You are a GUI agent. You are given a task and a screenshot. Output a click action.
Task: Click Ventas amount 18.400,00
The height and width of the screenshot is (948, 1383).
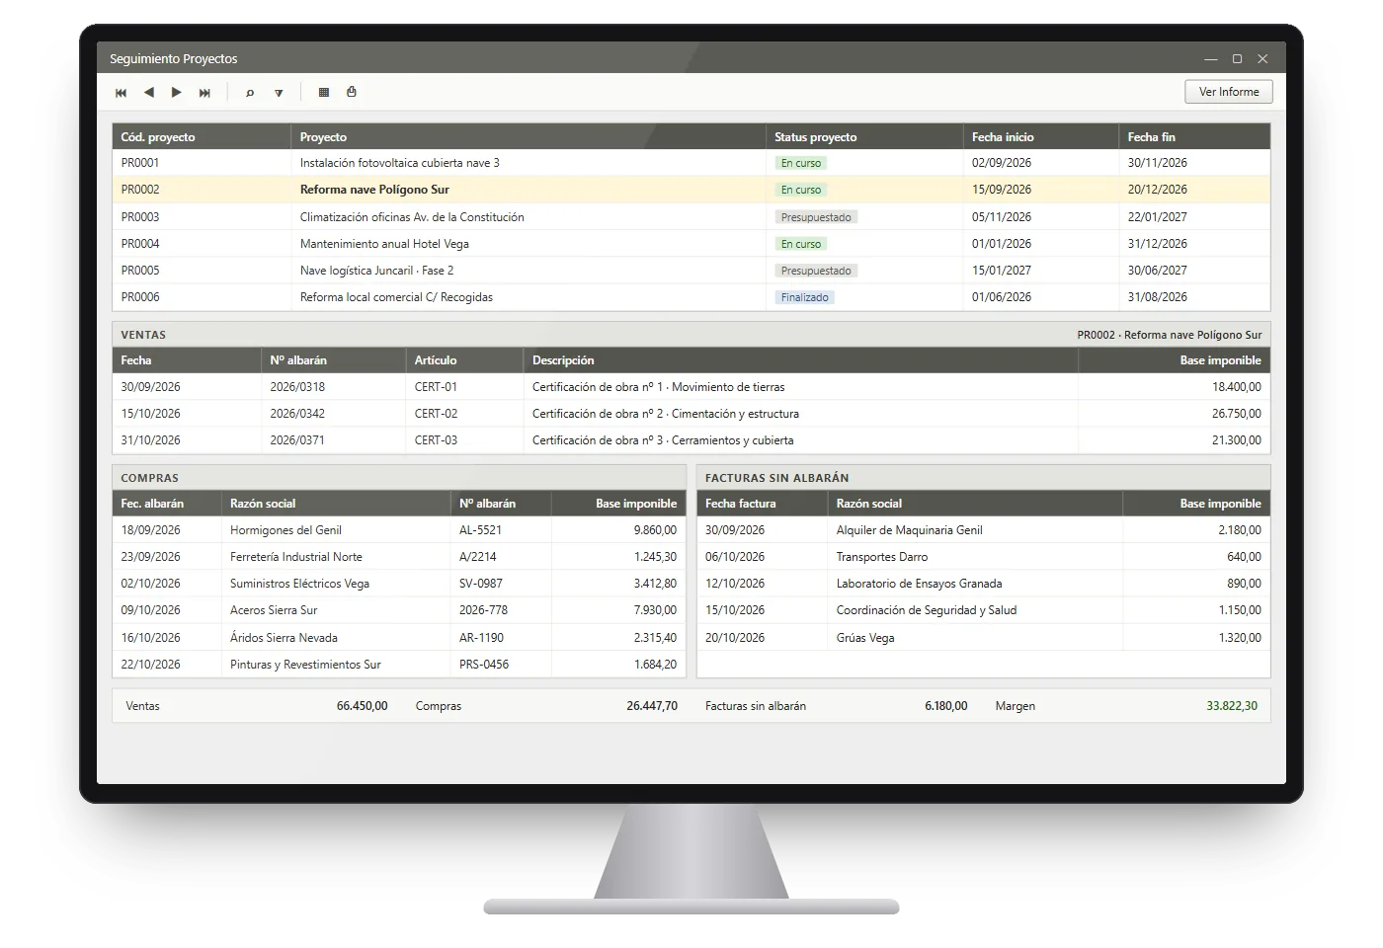(1237, 387)
